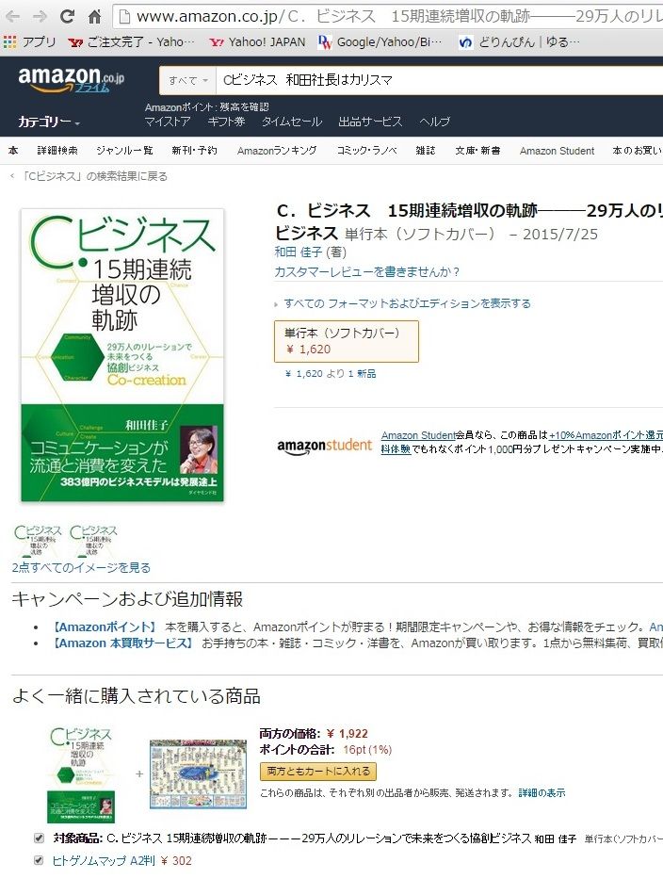The width and height of the screenshot is (663, 879).
Task: Expand the カテゴリー menu
Action: click(49, 122)
